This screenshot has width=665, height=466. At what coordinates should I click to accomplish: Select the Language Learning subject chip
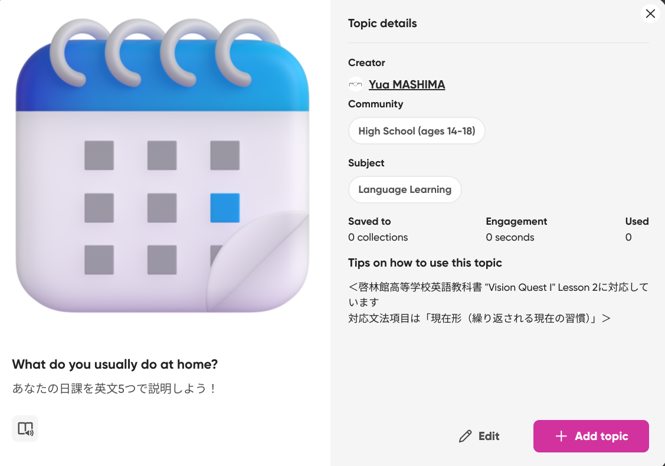(405, 190)
